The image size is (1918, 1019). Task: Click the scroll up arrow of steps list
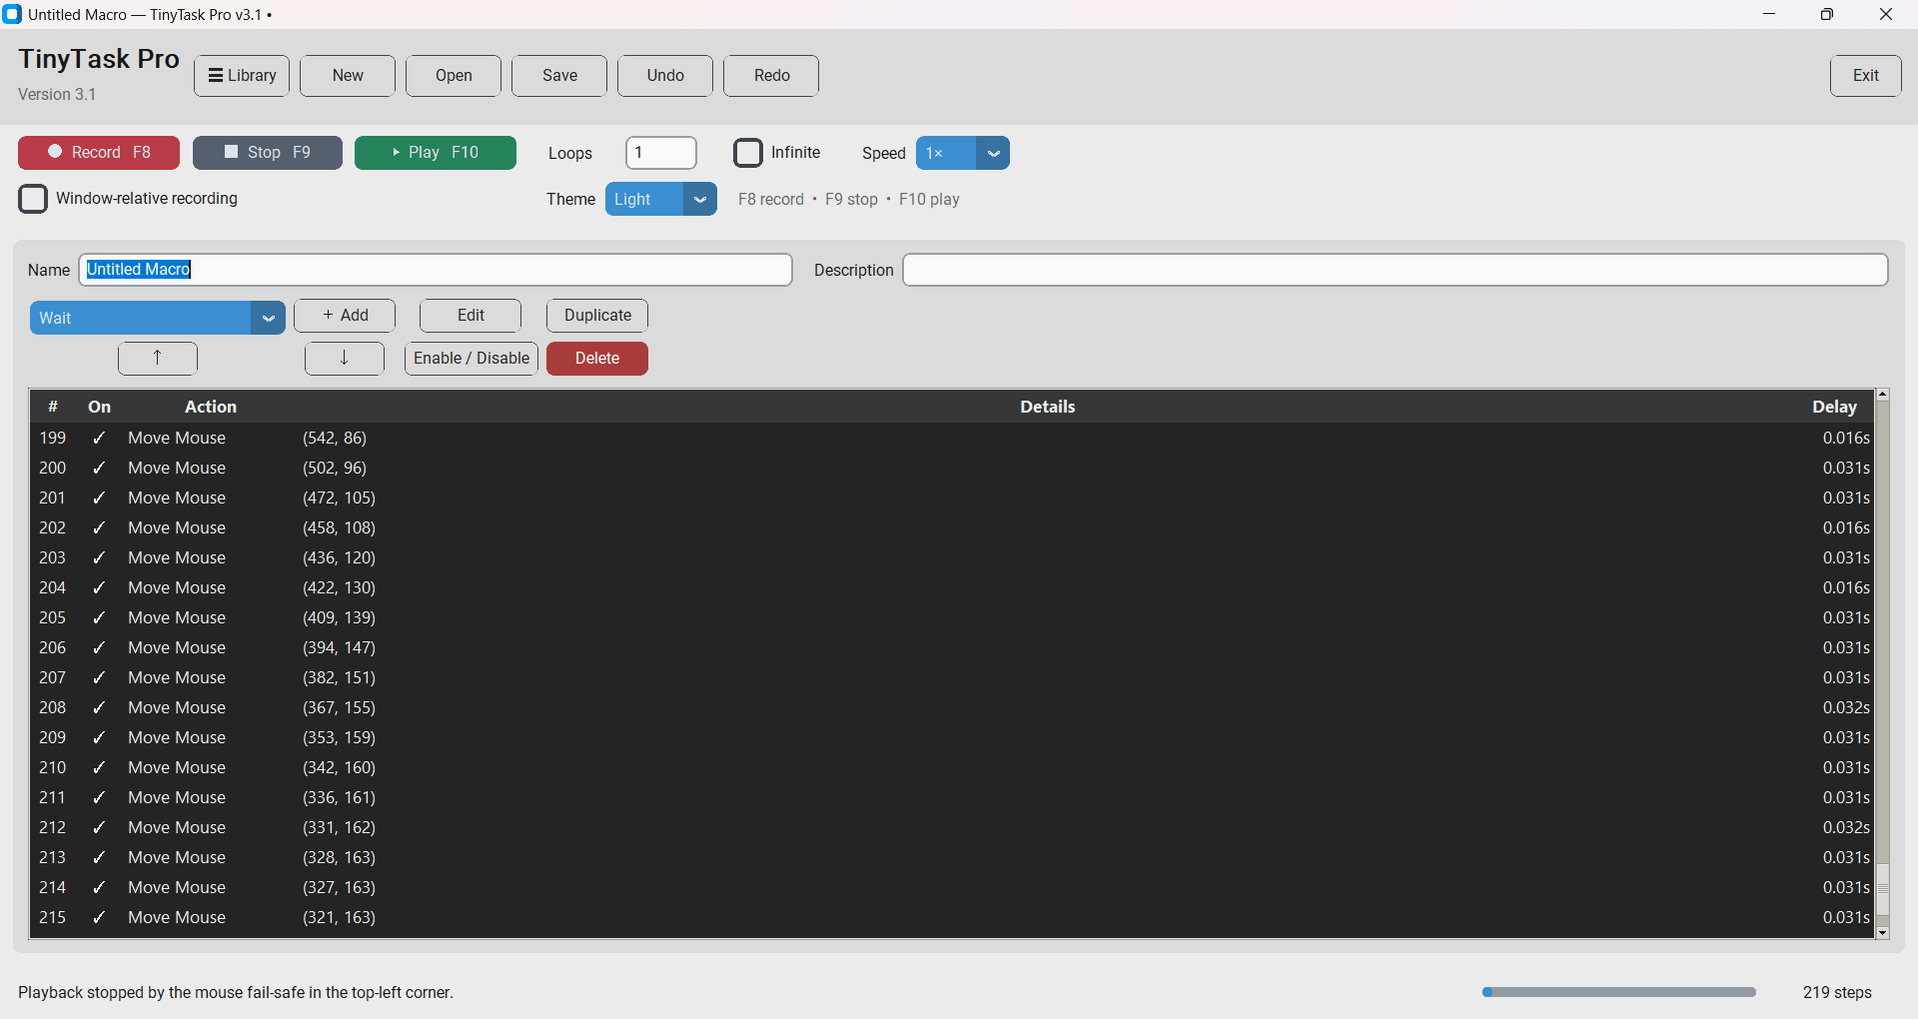[x=1883, y=395]
